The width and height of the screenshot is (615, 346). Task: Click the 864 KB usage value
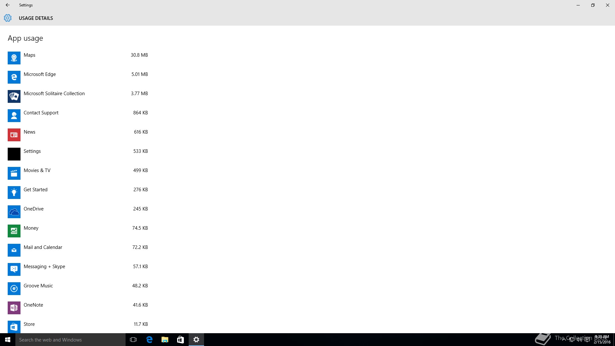coord(140,113)
